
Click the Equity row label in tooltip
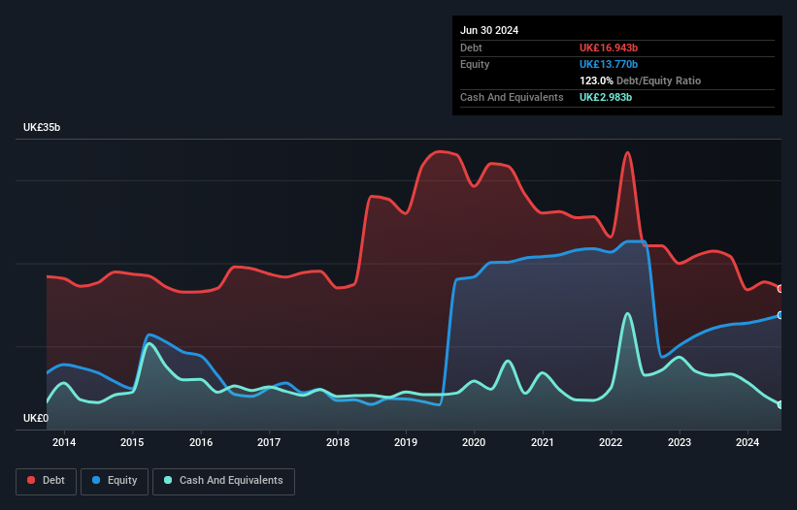click(475, 64)
